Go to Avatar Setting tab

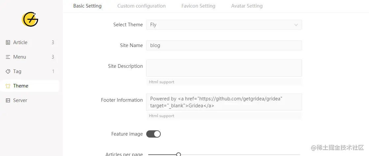click(247, 6)
